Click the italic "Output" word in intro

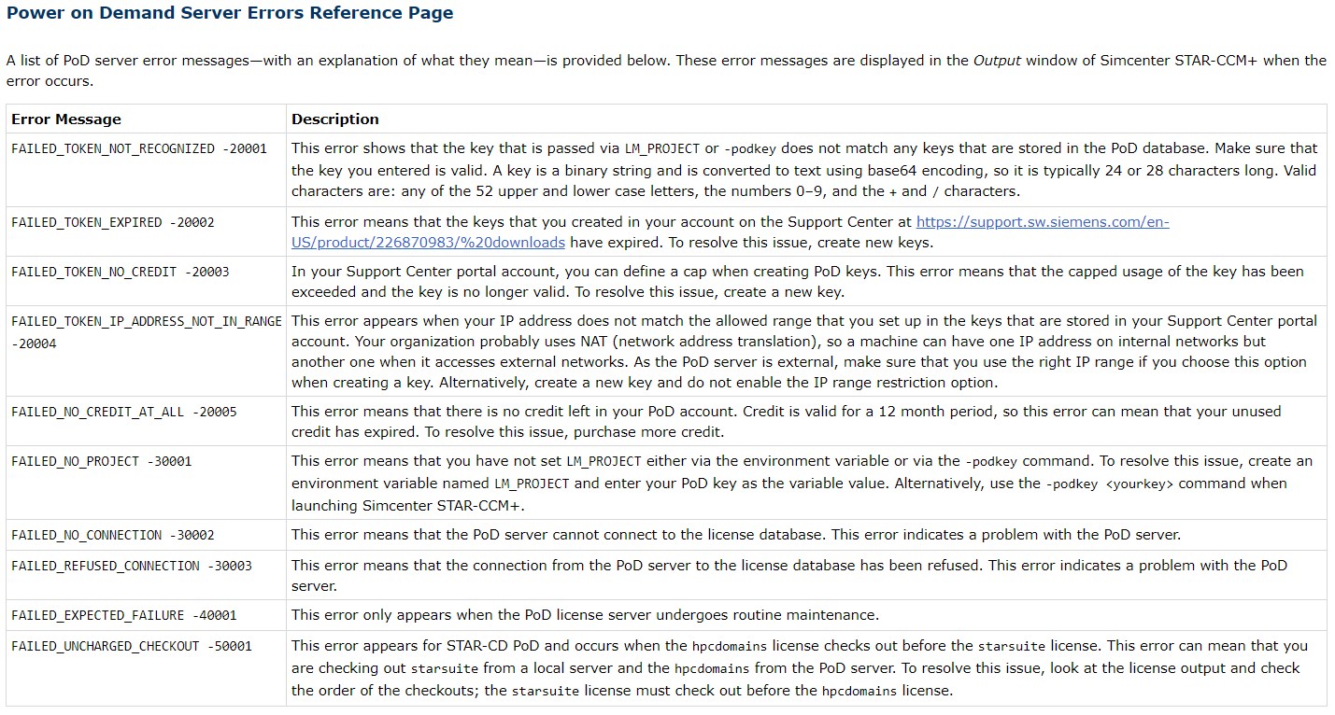[997, 61]
